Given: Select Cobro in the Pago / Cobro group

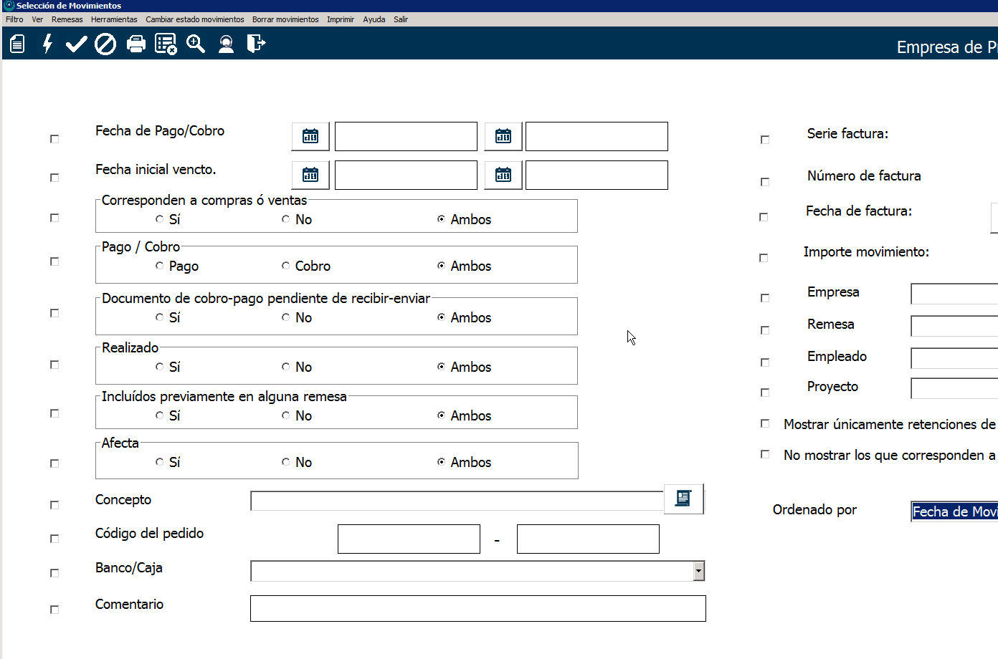Looking at the screenshot, I should 286,266.
